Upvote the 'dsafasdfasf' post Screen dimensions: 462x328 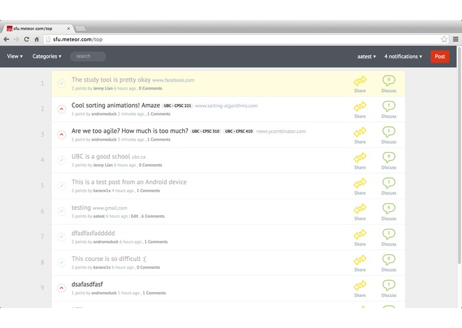pos(62,288)
